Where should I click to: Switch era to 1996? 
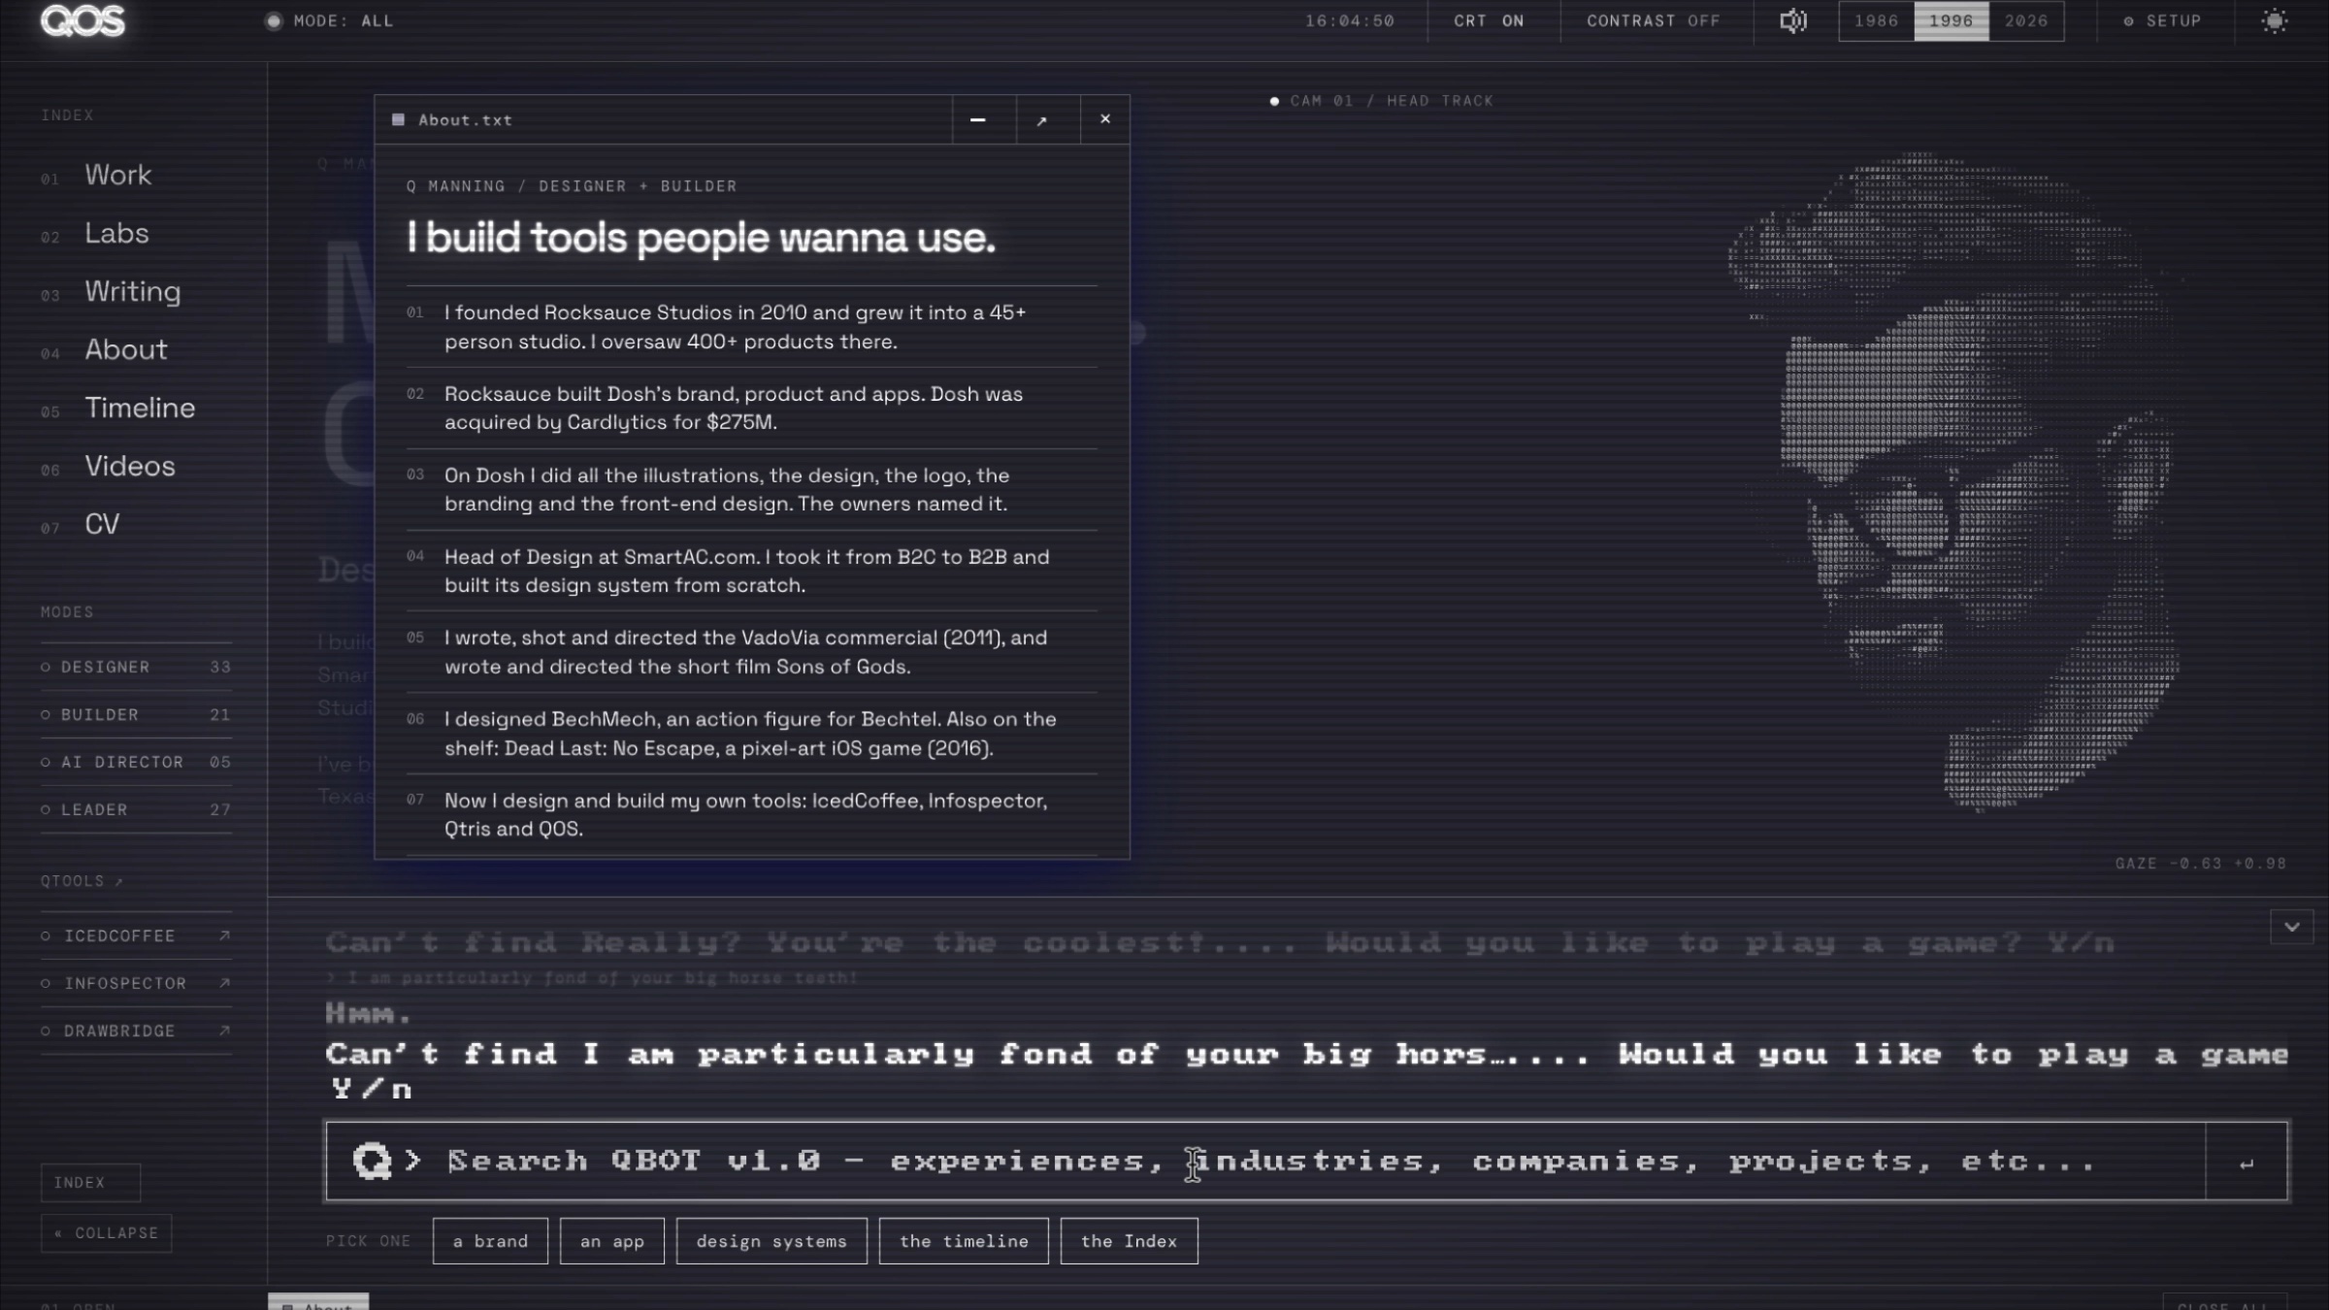tap(1951, 20)
